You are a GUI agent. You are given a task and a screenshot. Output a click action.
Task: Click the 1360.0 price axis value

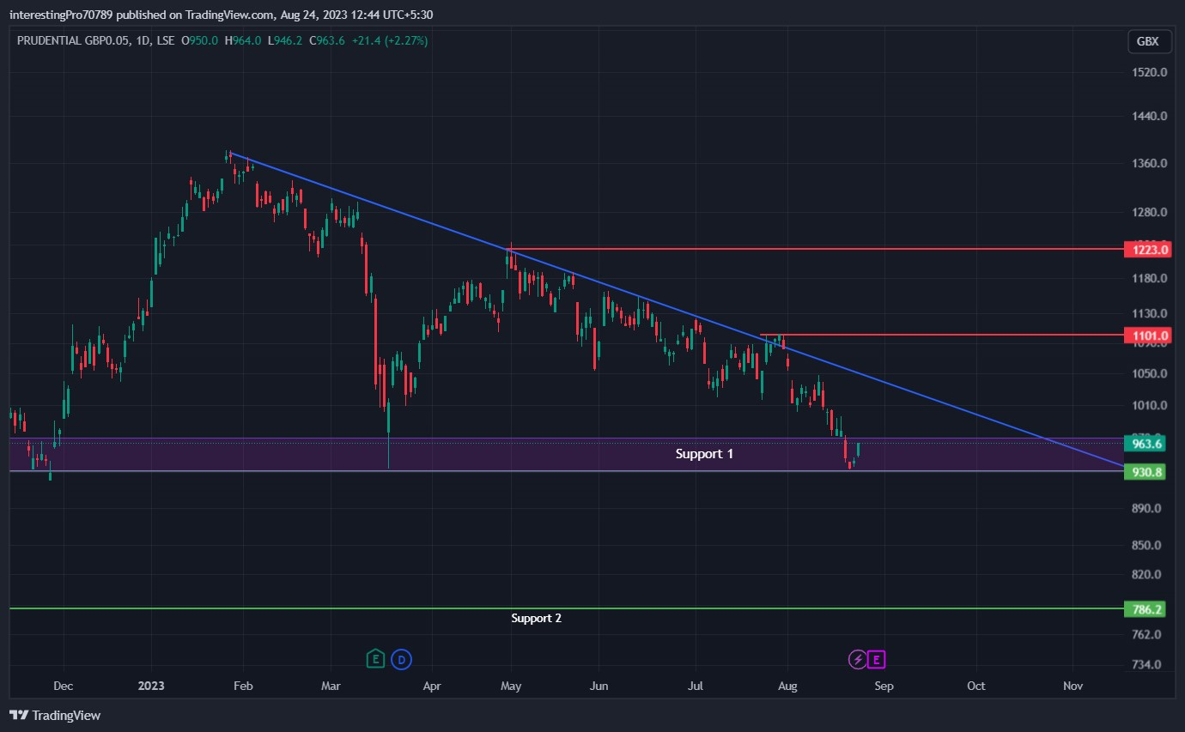coord(1150,163)
